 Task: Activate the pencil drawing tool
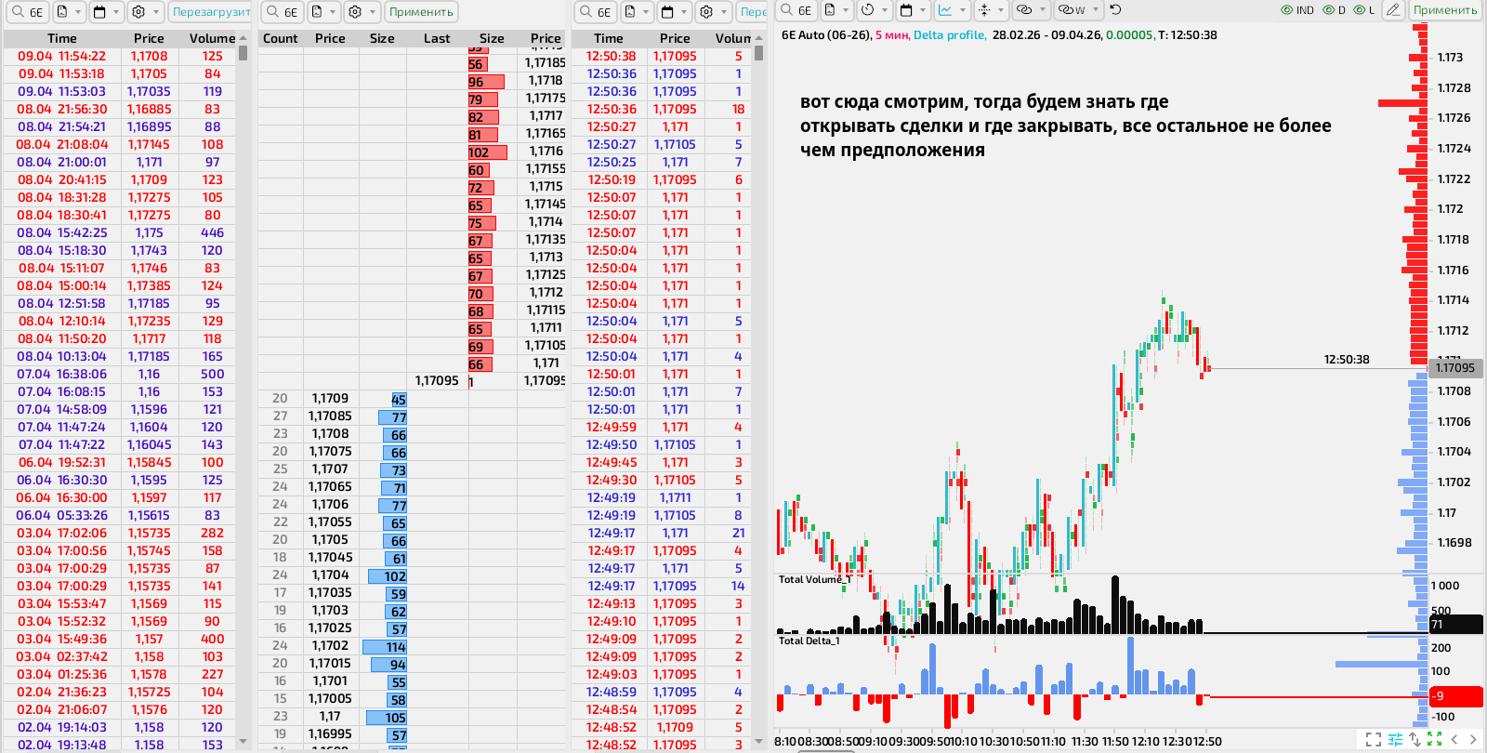coord(1392,10)
